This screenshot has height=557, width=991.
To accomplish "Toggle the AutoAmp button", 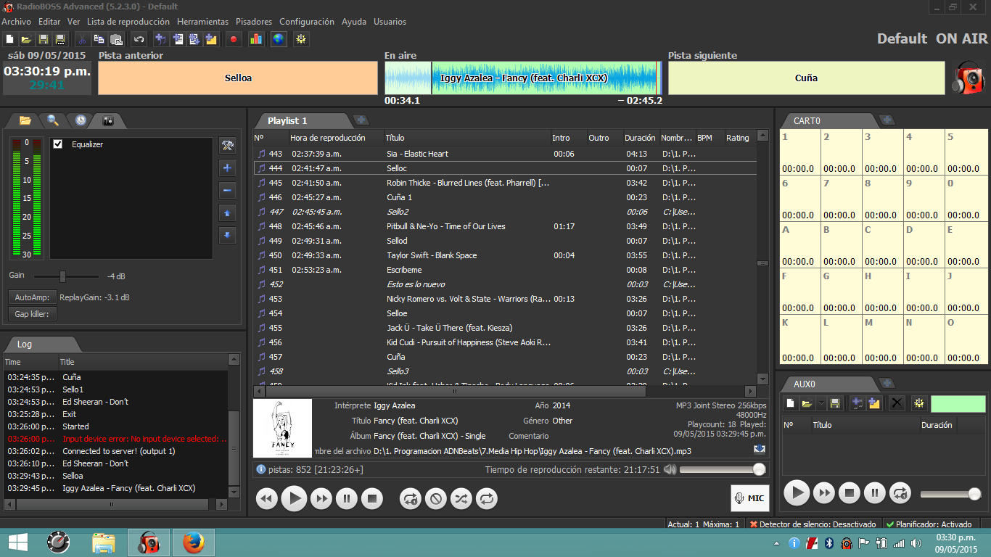I will point(32,297).
